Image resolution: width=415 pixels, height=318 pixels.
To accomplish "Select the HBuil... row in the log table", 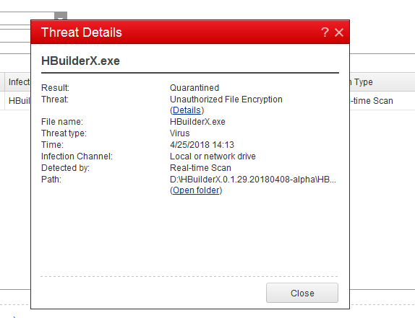I will pos(17,100).
